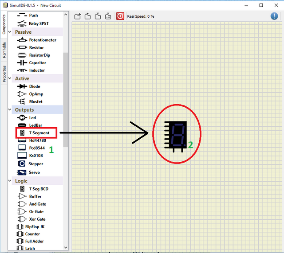Collapse the Logic category chevron
284x253 pixels.
click(10, 181)
